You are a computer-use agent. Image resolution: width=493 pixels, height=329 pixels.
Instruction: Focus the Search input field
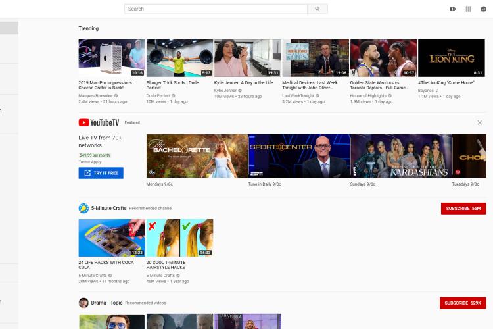point(216,9)
